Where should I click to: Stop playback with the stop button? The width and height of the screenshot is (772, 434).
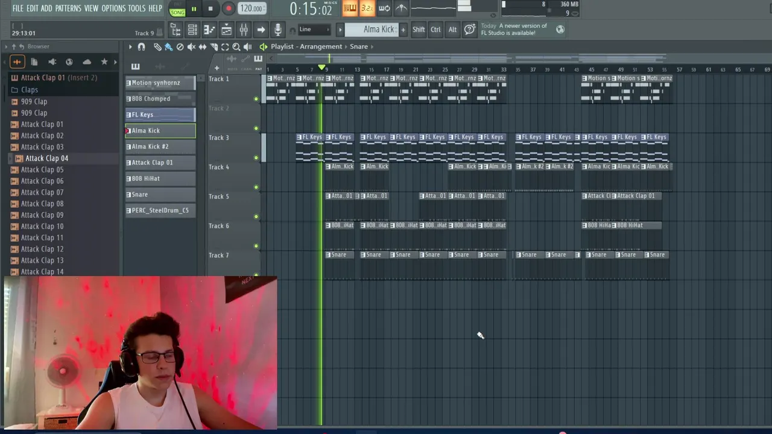210,9
